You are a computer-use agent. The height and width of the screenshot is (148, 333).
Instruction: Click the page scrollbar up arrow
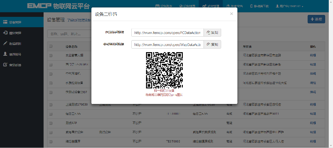tap(331, 2)
